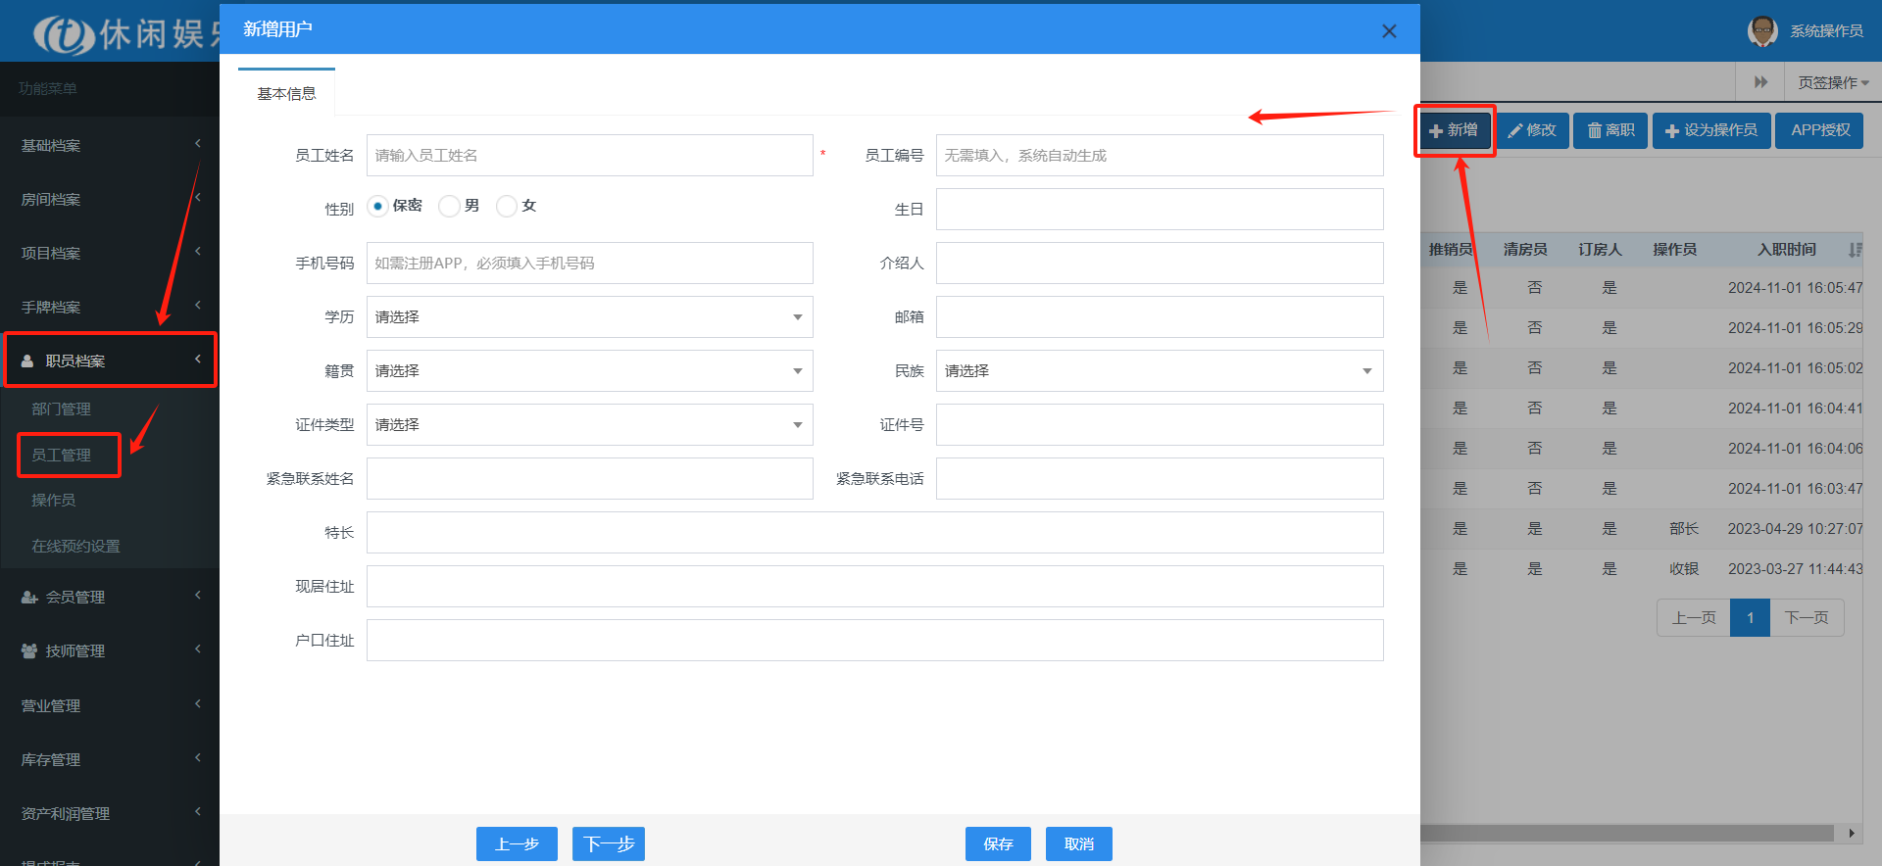The width and height of the screenshot is (1882, 866).
Task: Open the 学历 dropdown
Action: click(x=589, y=317)
